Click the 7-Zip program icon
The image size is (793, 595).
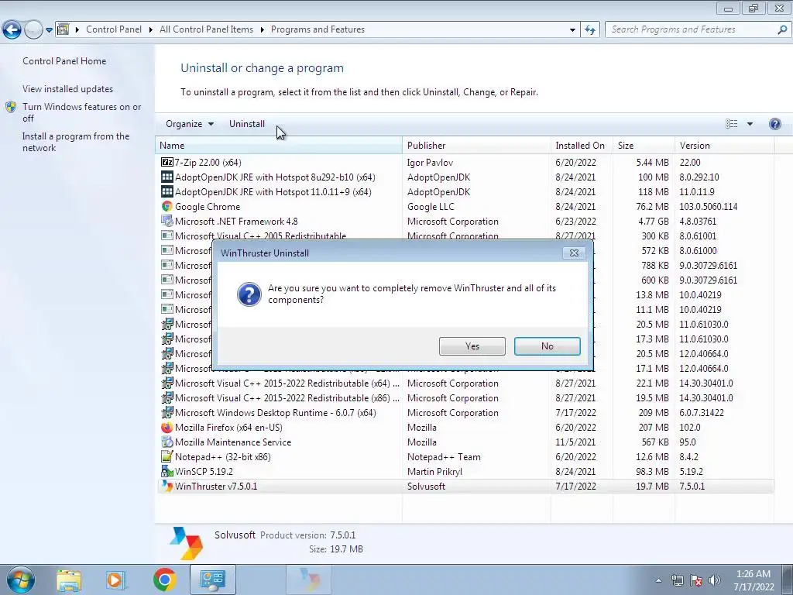pos(167,163)
